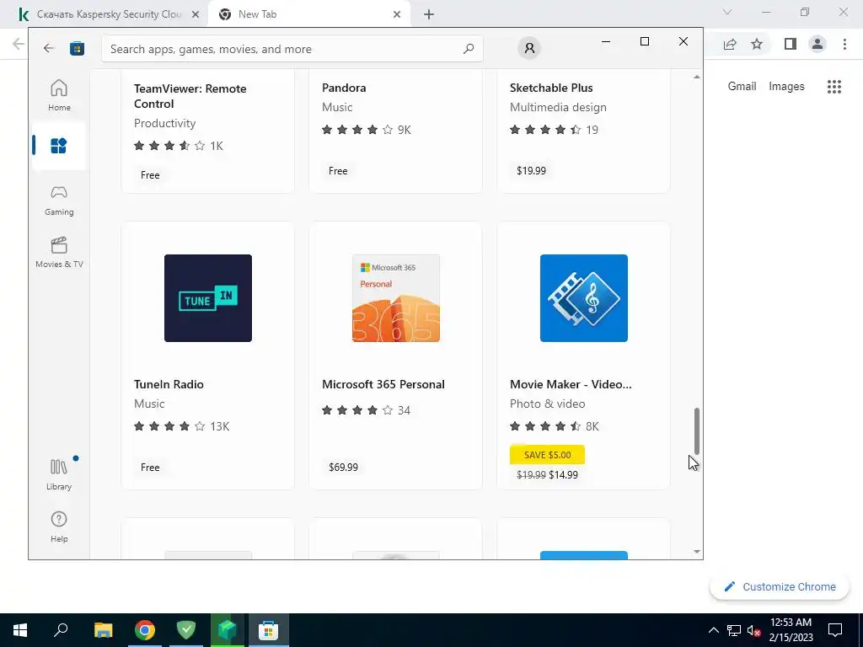
Task: Click the SAVE $5.00 badge
Action: [547, 455]
